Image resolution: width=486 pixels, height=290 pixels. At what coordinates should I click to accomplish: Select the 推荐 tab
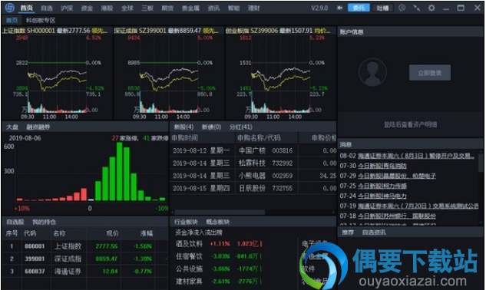click(x=348, y=232)
